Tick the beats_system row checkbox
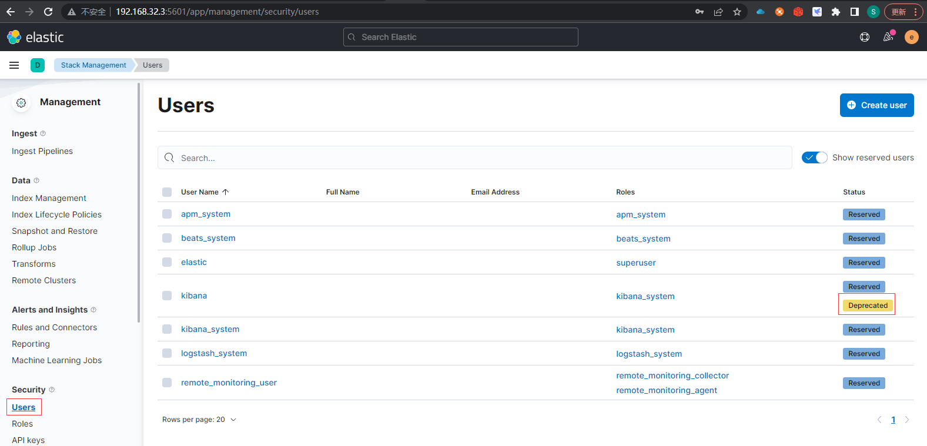Image resolution: width=927 pixels, height=446 pixels. (x=167, y=238)
